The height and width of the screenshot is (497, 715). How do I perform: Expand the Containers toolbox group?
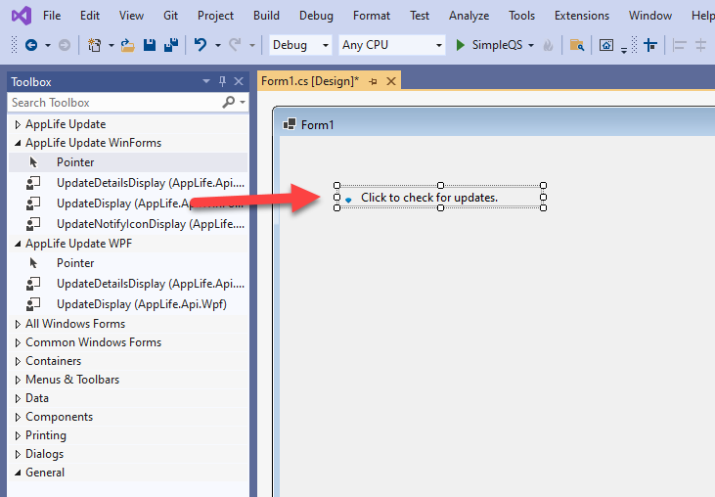(18, 362)
